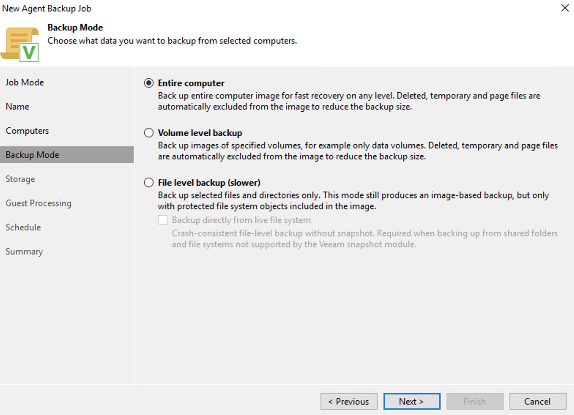Go to the Schedule step
Screen dimensions: 574x415
(23, 227)
